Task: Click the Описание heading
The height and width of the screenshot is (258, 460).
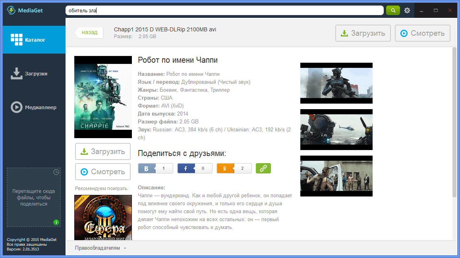Action: pos(152,187)
